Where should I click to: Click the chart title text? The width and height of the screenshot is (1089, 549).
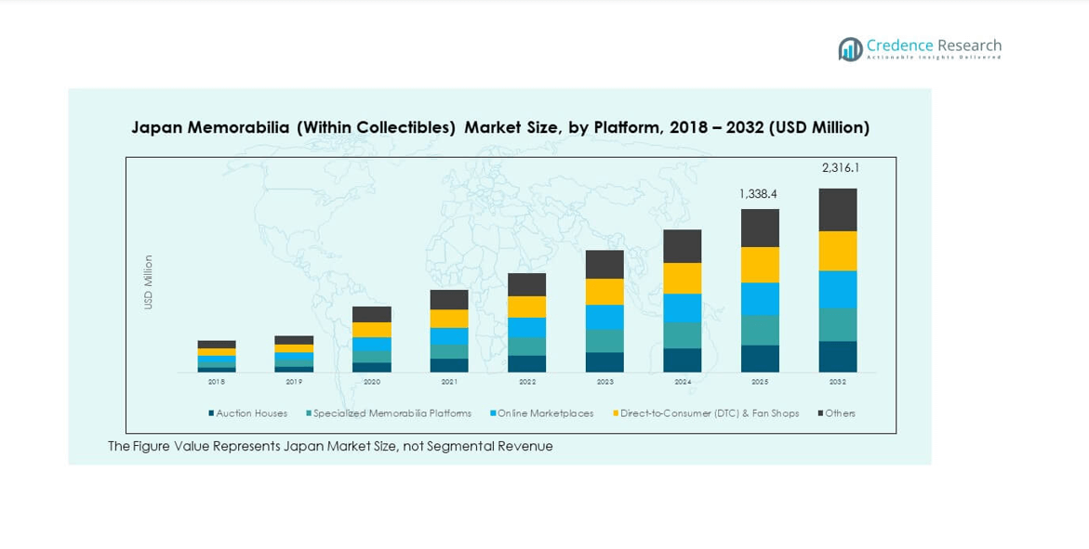[500, 127]
